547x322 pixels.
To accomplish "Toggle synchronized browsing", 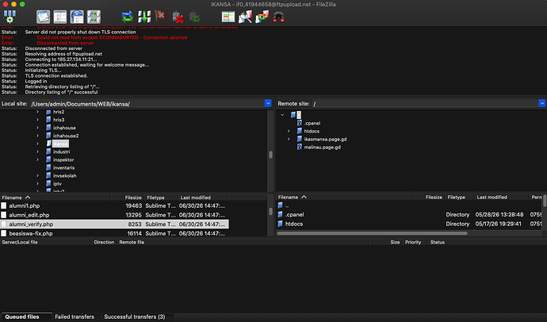I will [x=262, y=17].
